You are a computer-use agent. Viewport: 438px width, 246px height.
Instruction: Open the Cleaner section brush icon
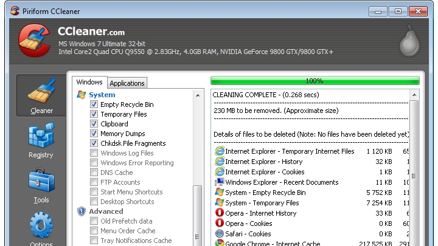[x=41, y=91]
